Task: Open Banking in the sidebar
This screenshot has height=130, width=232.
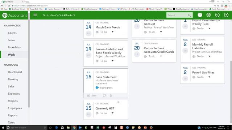Action: [x=13, y=79]
